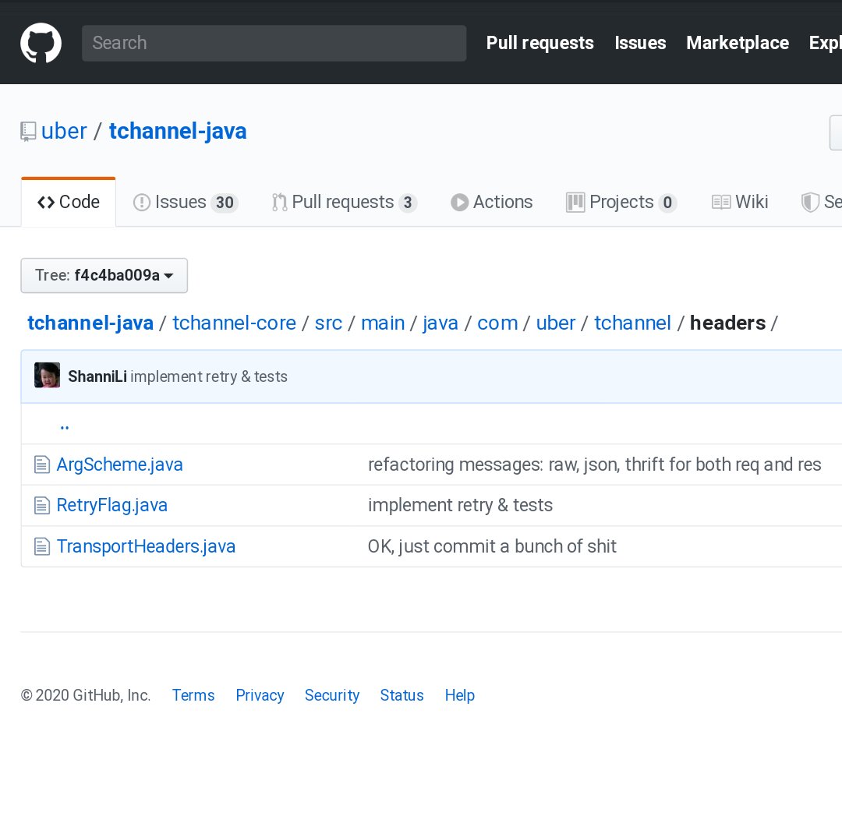Click the GitHub Octocat logo

[41, 43]
